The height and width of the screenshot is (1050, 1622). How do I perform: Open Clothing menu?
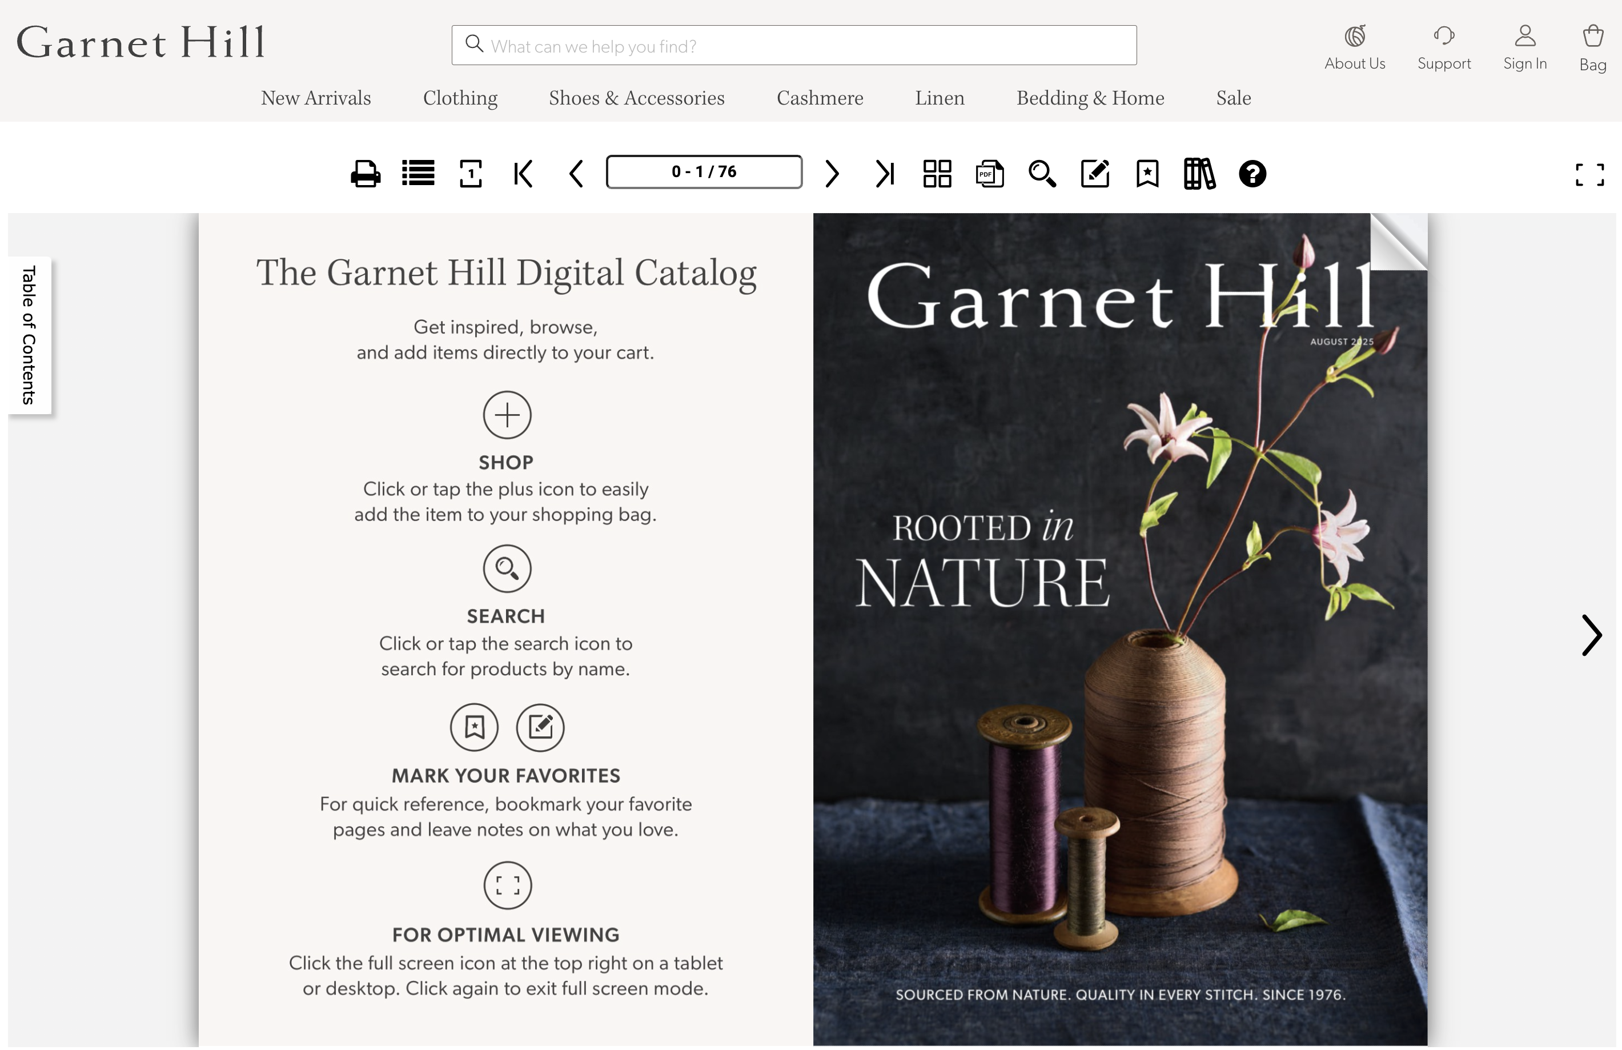point(460,98)
